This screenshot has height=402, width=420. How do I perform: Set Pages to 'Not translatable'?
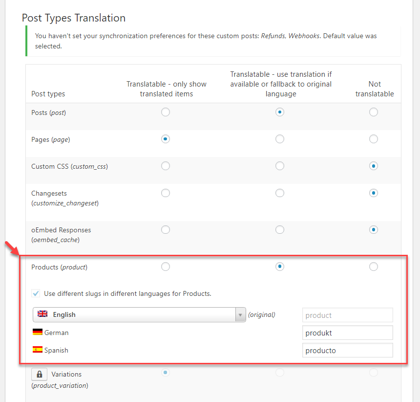point(374,139)
